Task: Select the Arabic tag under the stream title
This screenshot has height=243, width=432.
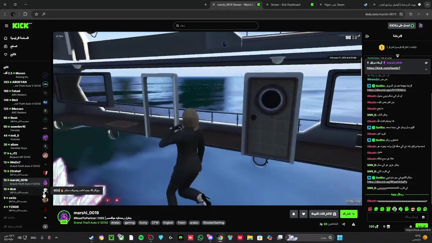Action: click(x=116, y=223)
